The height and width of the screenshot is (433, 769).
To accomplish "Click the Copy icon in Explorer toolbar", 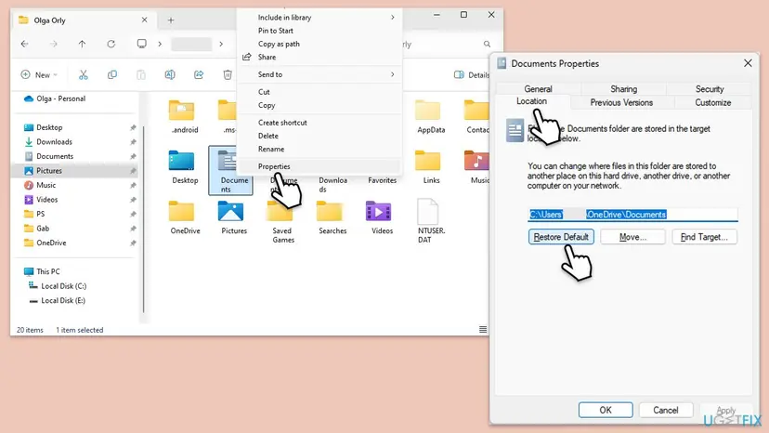I will (x=111, y=74).
